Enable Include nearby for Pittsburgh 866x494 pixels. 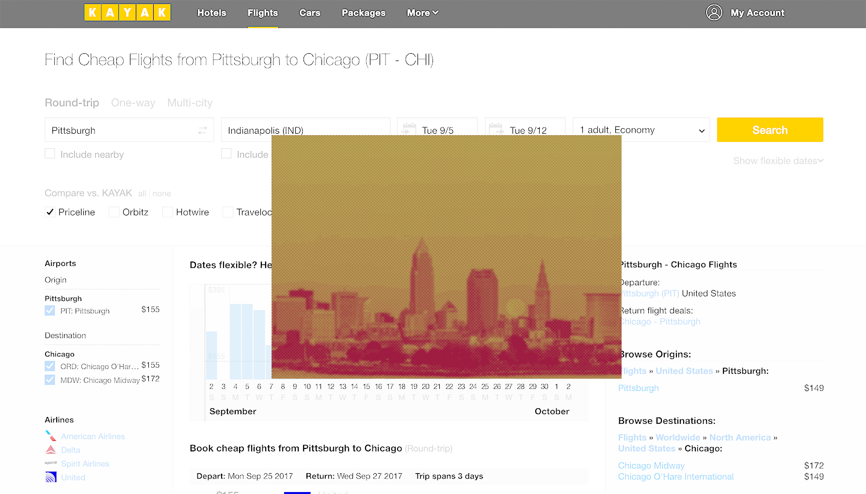(x=50, y=154)
